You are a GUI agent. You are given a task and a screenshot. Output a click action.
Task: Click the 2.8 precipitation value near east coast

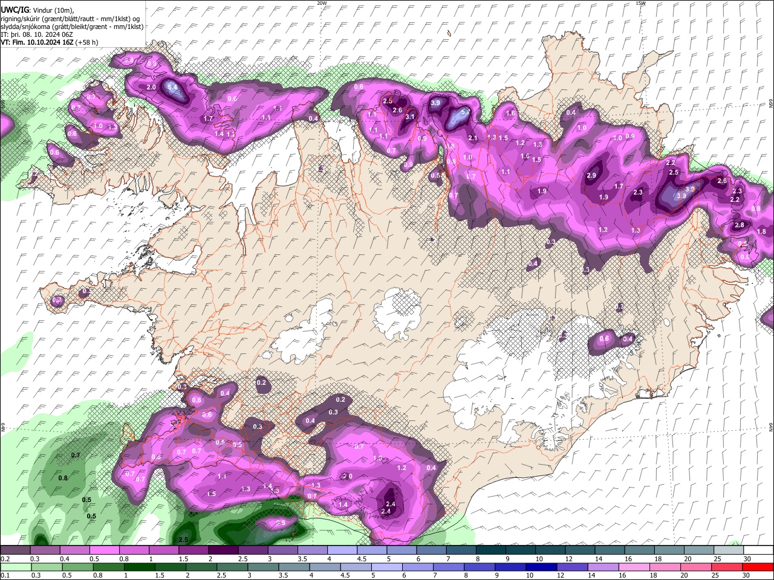coord(739,225)
